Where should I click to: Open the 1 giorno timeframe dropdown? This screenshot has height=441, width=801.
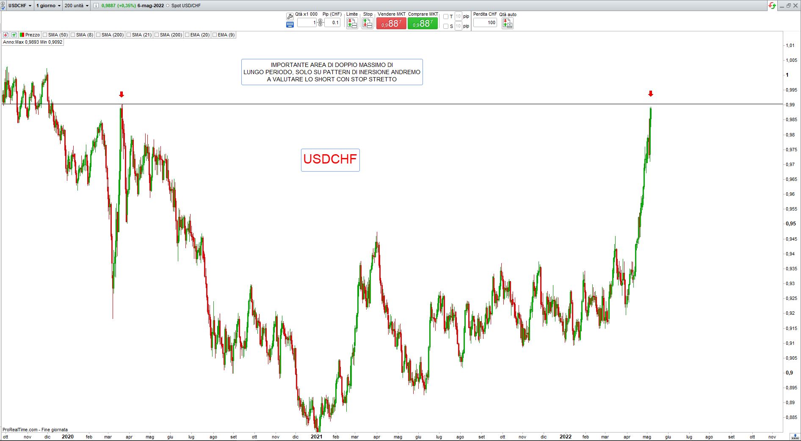tap(48, 6)
